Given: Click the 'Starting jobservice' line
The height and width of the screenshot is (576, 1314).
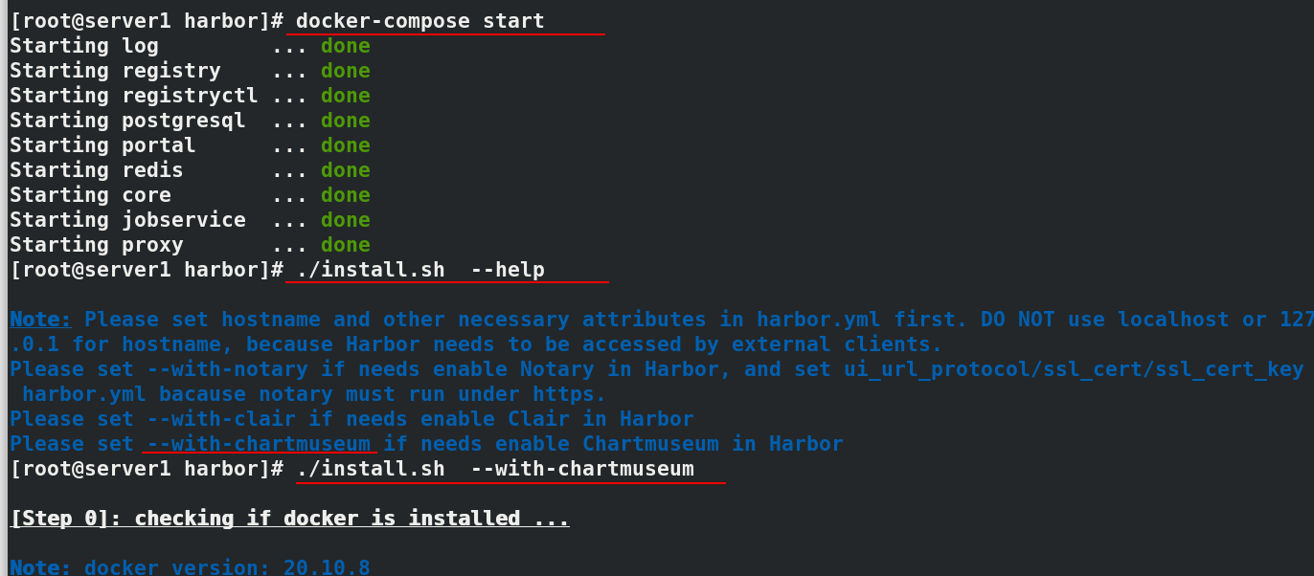Looking at the screenshot, I should coord(190,220).
